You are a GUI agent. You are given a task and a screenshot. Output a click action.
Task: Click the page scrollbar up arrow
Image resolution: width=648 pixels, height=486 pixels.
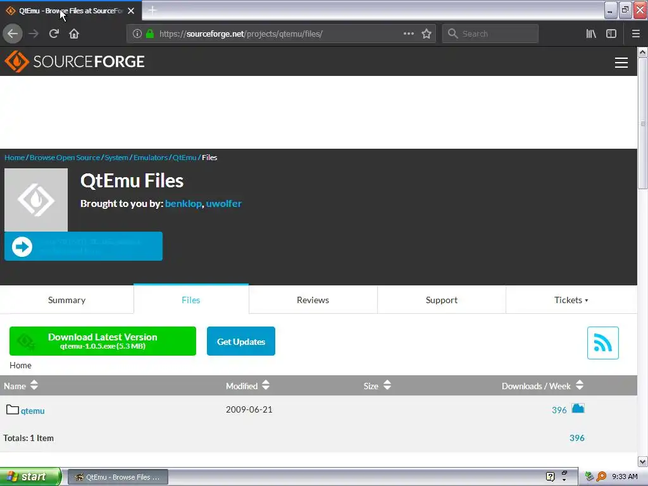643,52
